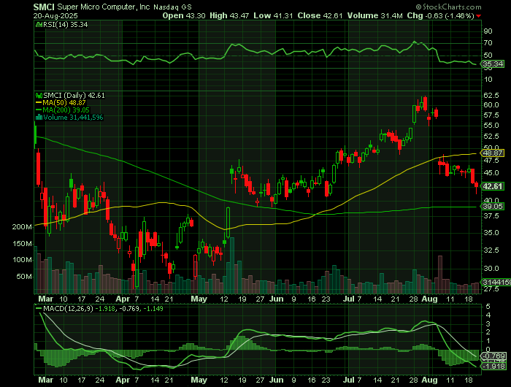Click the yellow 48.87 price axis tag
The height and width of the screenshot is (387, 511).
tap(493, 153)
